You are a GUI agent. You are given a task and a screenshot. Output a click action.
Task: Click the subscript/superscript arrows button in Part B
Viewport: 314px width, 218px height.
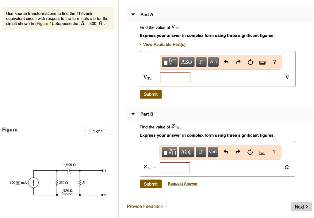pos(201,152)
